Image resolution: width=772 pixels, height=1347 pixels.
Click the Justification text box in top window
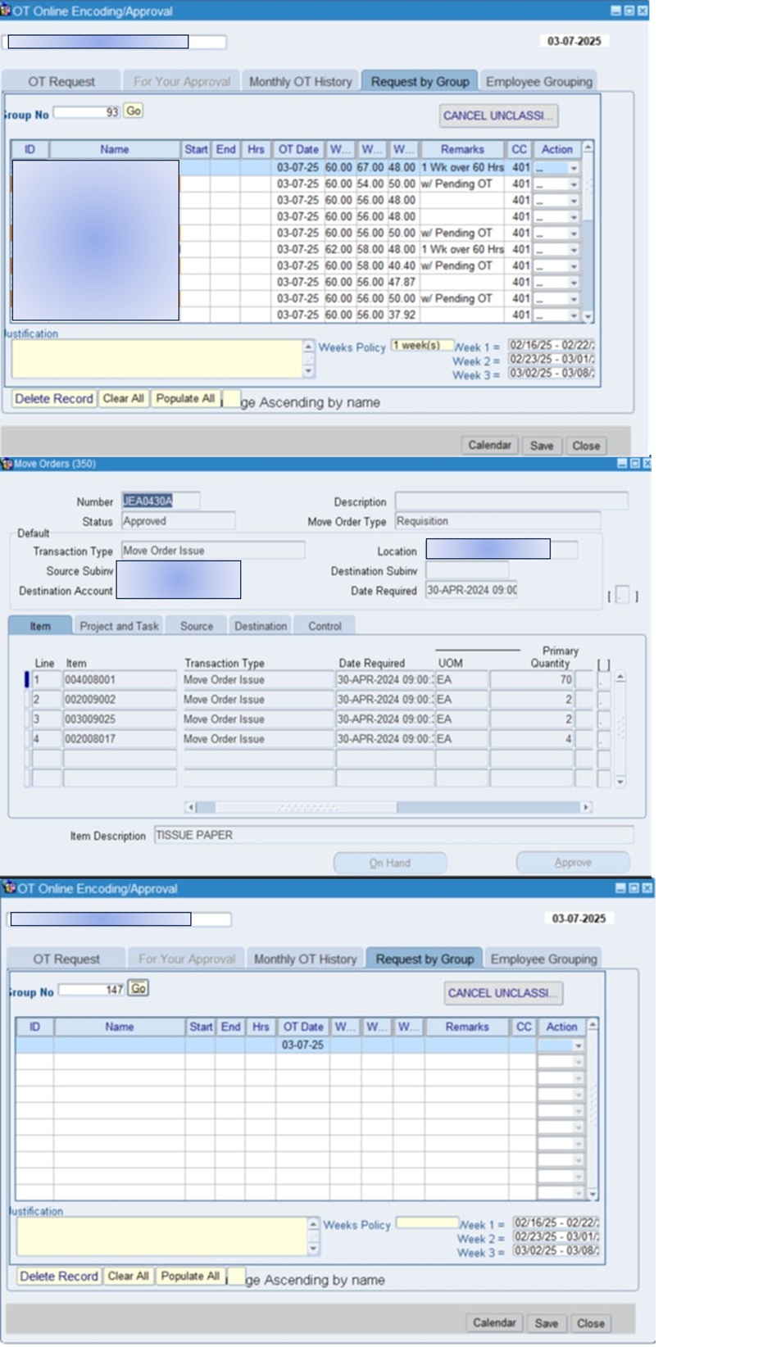(x=157, y=359)
